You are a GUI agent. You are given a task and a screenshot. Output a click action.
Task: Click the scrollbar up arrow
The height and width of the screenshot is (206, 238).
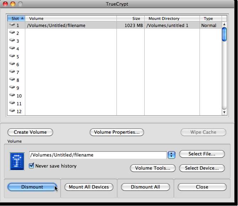224,24
